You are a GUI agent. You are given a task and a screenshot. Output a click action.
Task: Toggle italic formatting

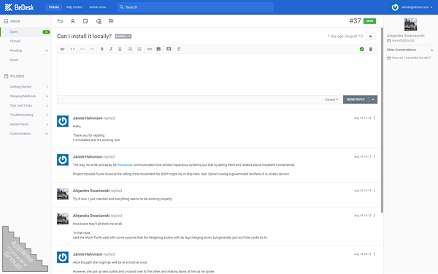pos(111,49)
